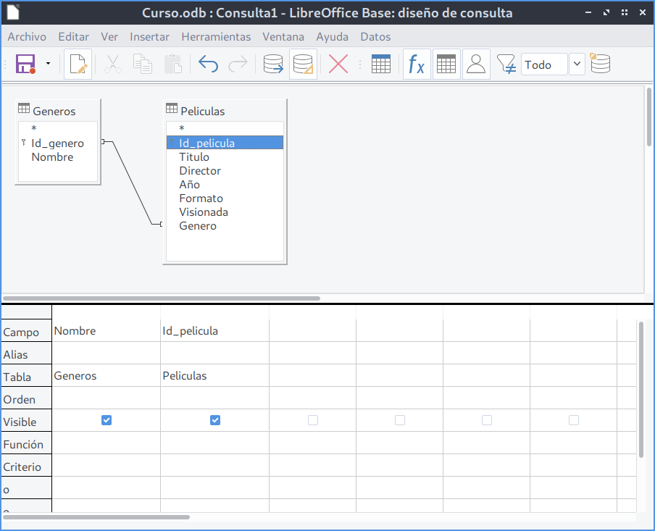This screenshot has width=655, height=531.
Task: Select Formato field in Peliculas table
Action: pos(225,198)
